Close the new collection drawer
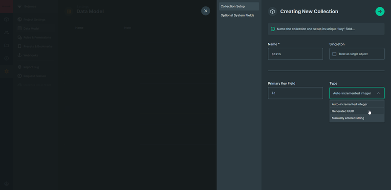This screenshot has height=190, width=391. tap(205, 11)
